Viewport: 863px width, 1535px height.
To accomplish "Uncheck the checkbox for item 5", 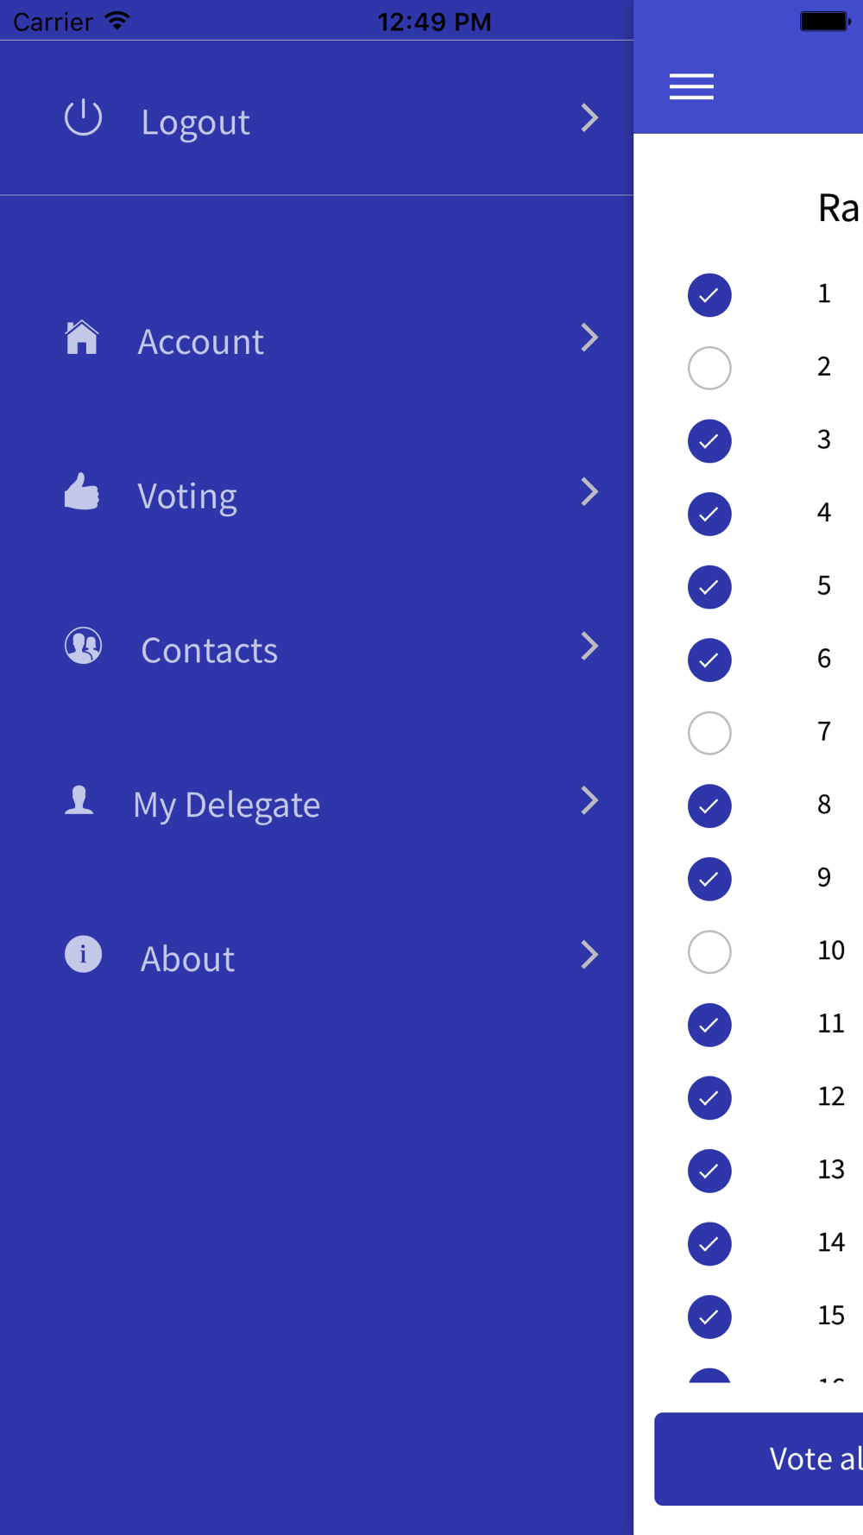I will (x=709, y=587).
